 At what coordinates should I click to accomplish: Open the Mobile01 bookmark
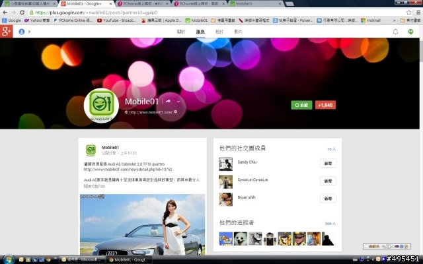pyautogui.click(x=196, y=20)
